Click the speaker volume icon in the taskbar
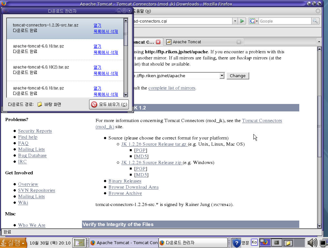This screenshot has height=248, width=328. point(312,243)
